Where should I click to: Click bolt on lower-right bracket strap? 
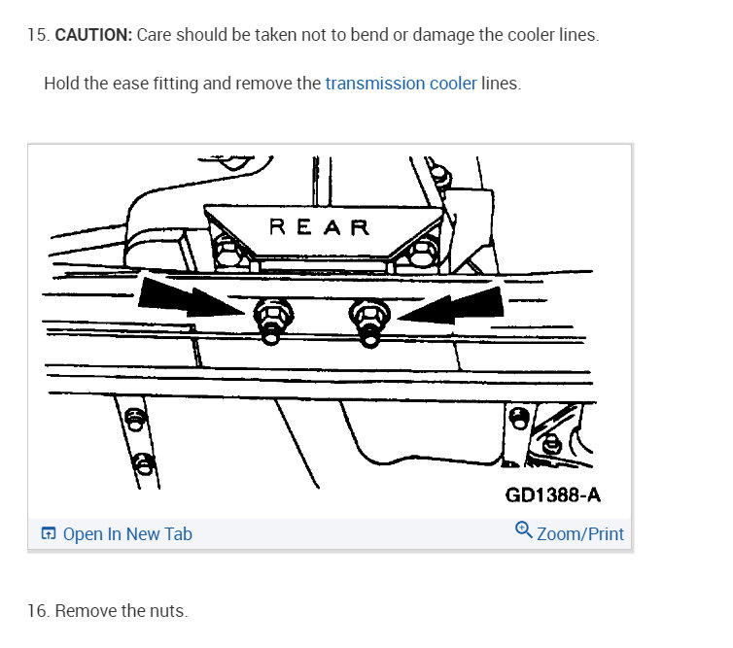tap(519, 418)
